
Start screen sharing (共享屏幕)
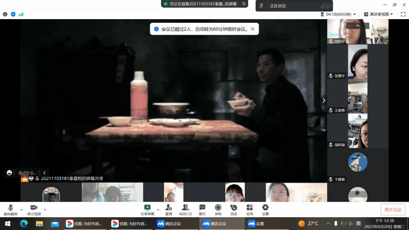click(x=147, y=209)
